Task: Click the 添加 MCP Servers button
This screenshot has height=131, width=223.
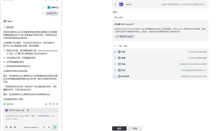Action: pos(125,36)
